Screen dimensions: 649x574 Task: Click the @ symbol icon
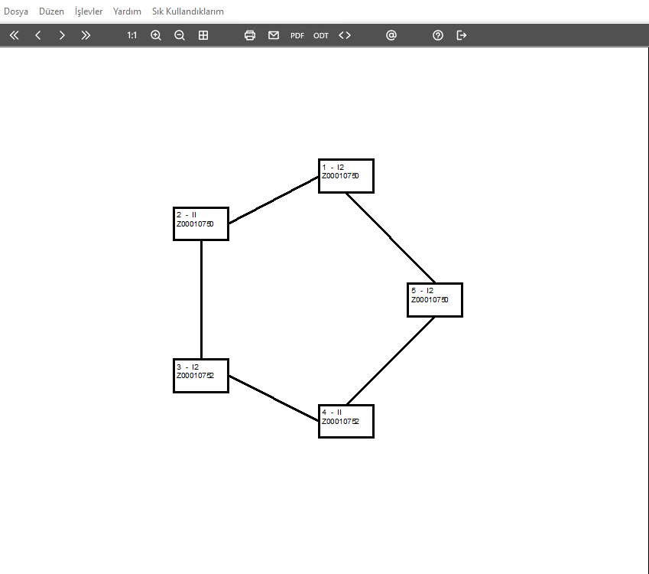(x=391, y=35)
